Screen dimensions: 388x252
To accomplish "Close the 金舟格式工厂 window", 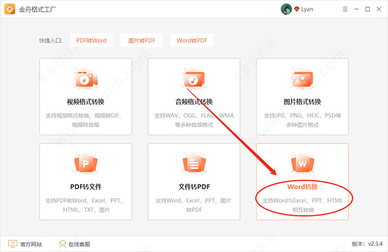I will click(378, 9).
